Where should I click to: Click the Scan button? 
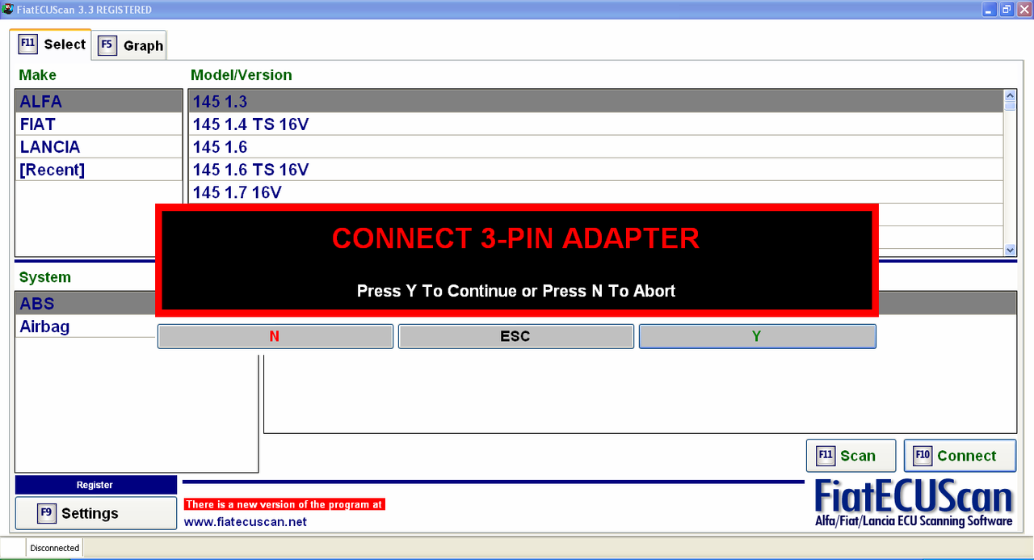pos(851,456)
